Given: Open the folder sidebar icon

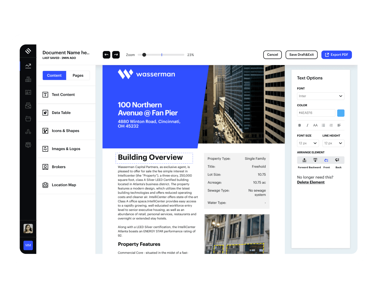Looking at the screenshot, I should (28, 119).
